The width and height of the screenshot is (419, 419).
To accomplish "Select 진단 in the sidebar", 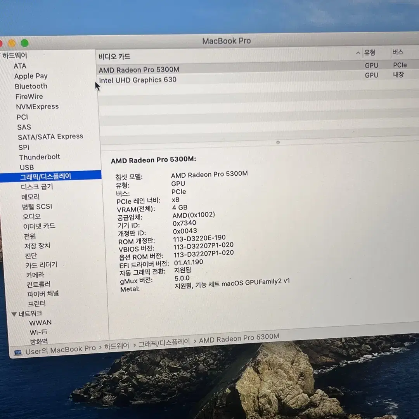I will click(x=31, y=256).
